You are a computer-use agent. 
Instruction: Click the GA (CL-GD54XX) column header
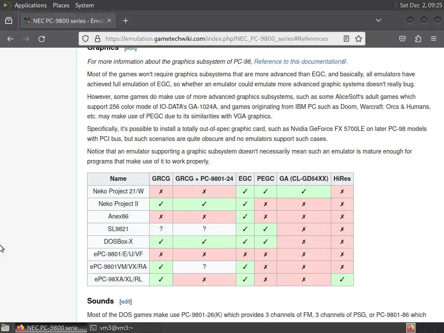(x=304, y=179)
